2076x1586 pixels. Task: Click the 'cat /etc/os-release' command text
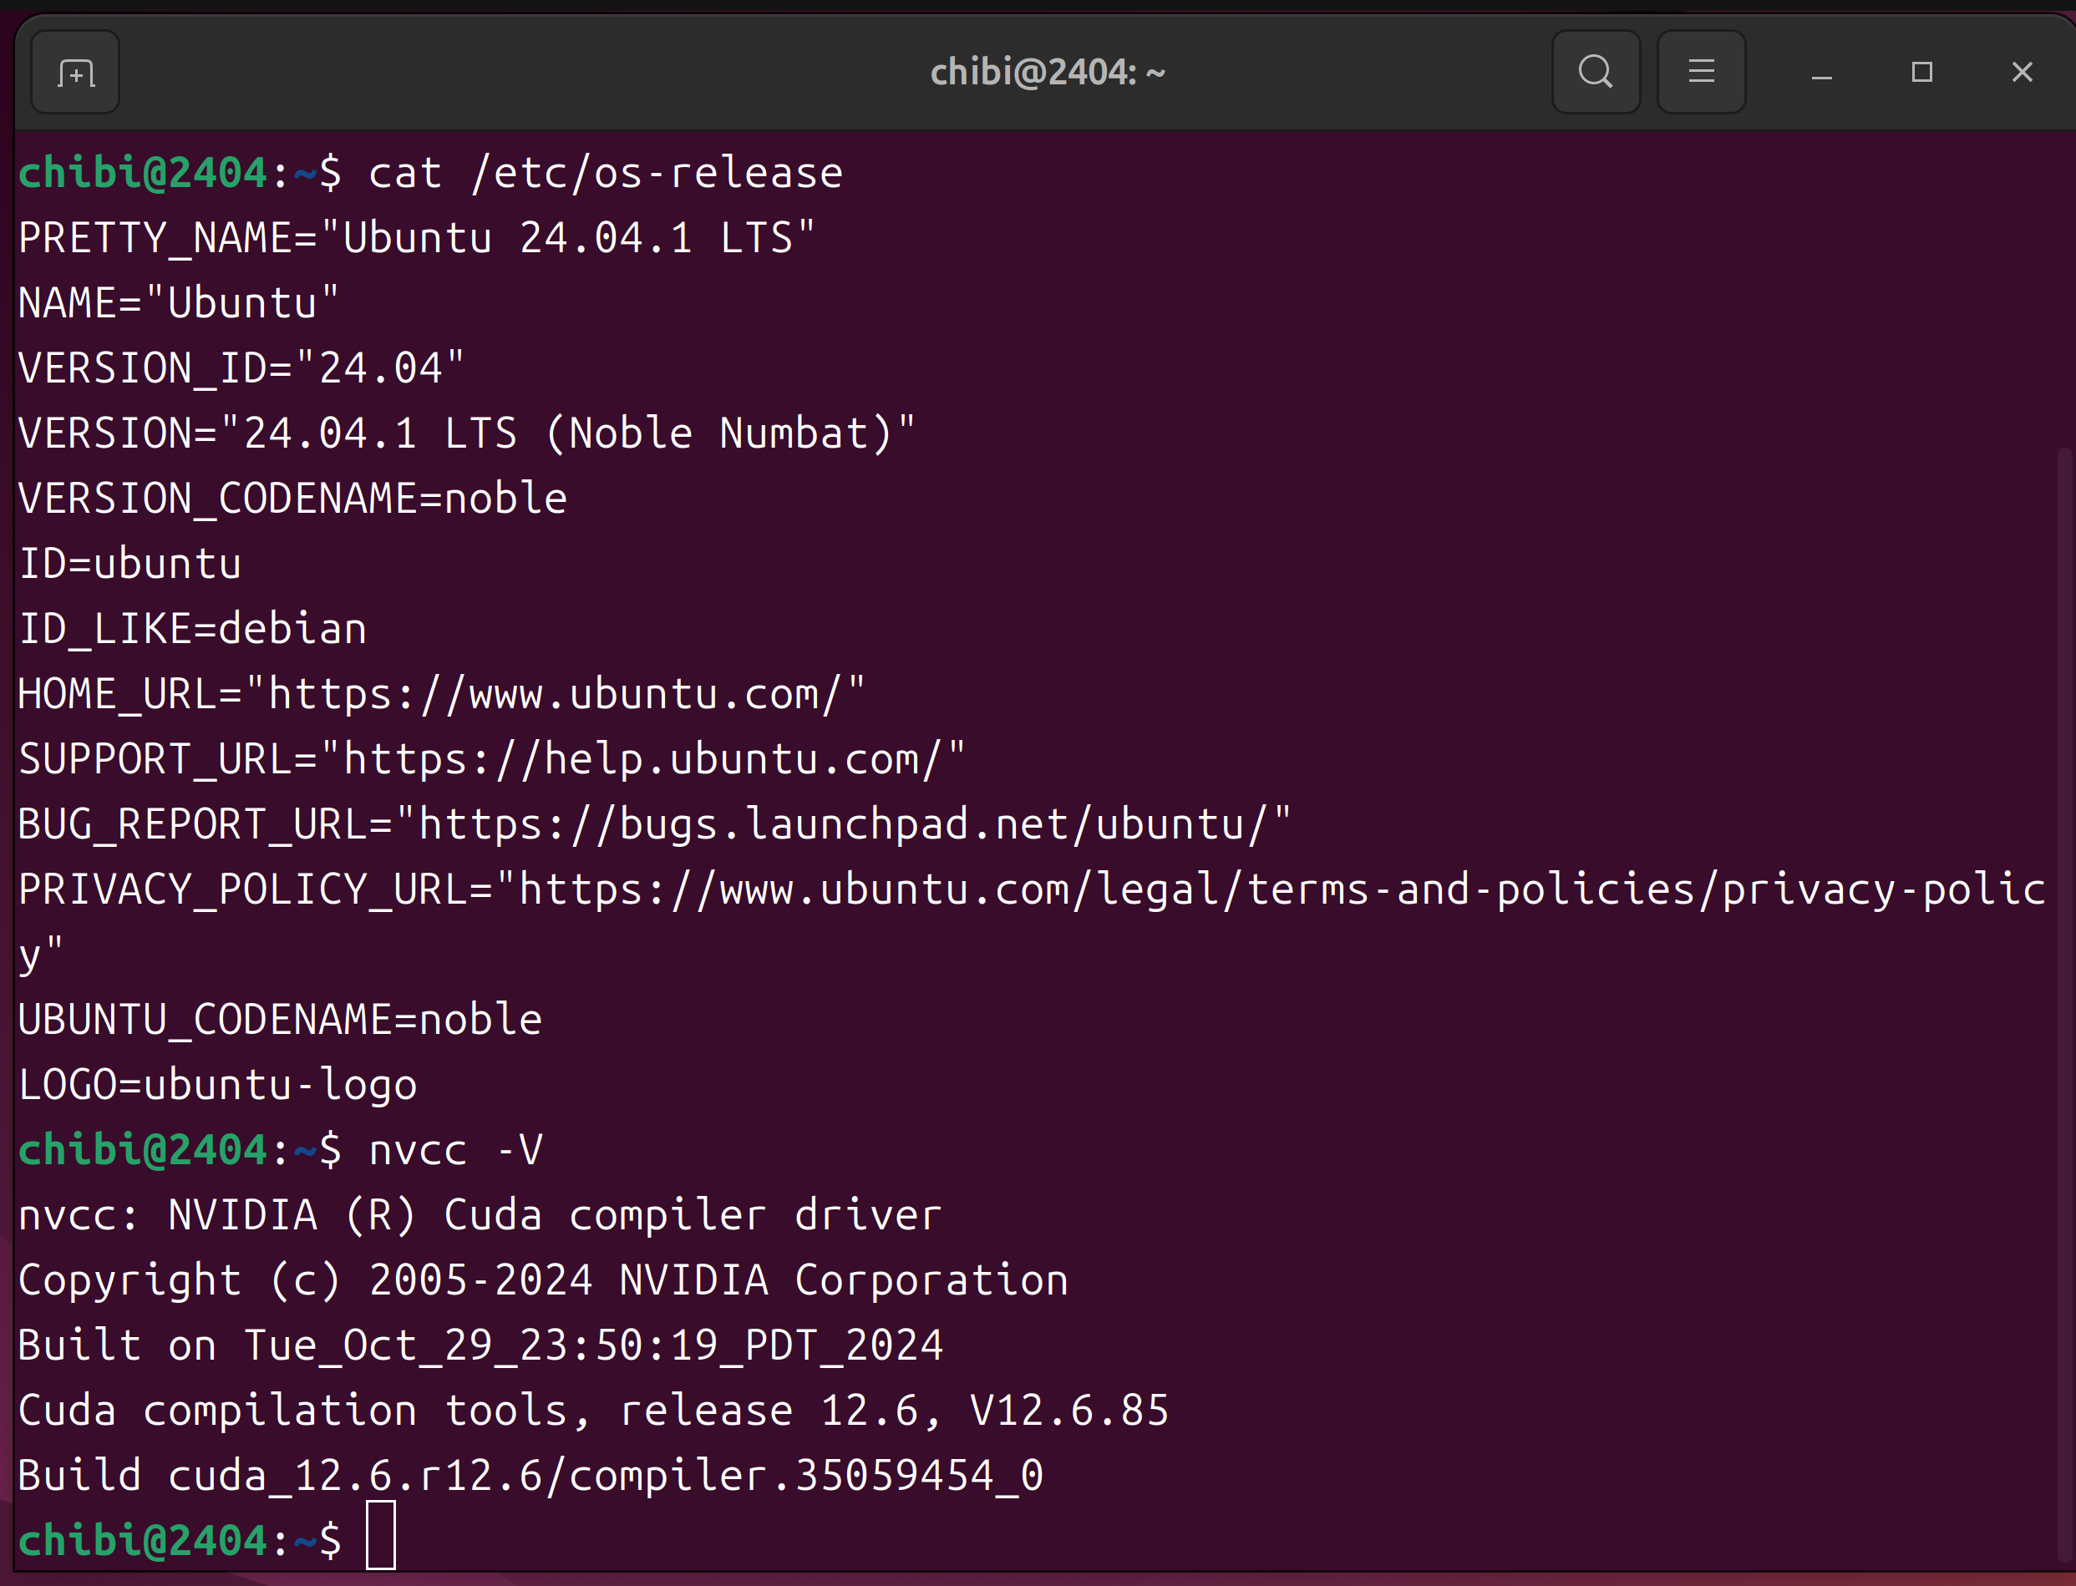(x=604, y=174)
